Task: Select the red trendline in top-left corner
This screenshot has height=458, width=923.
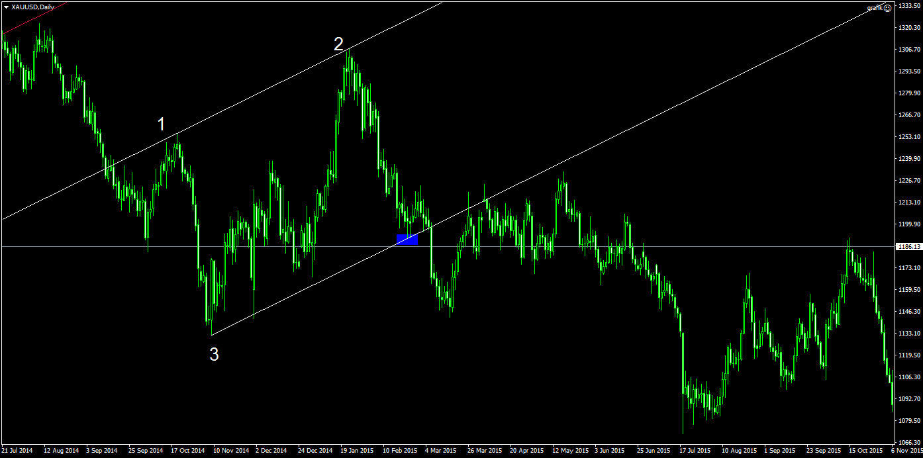Action: (x=33, y=17)
